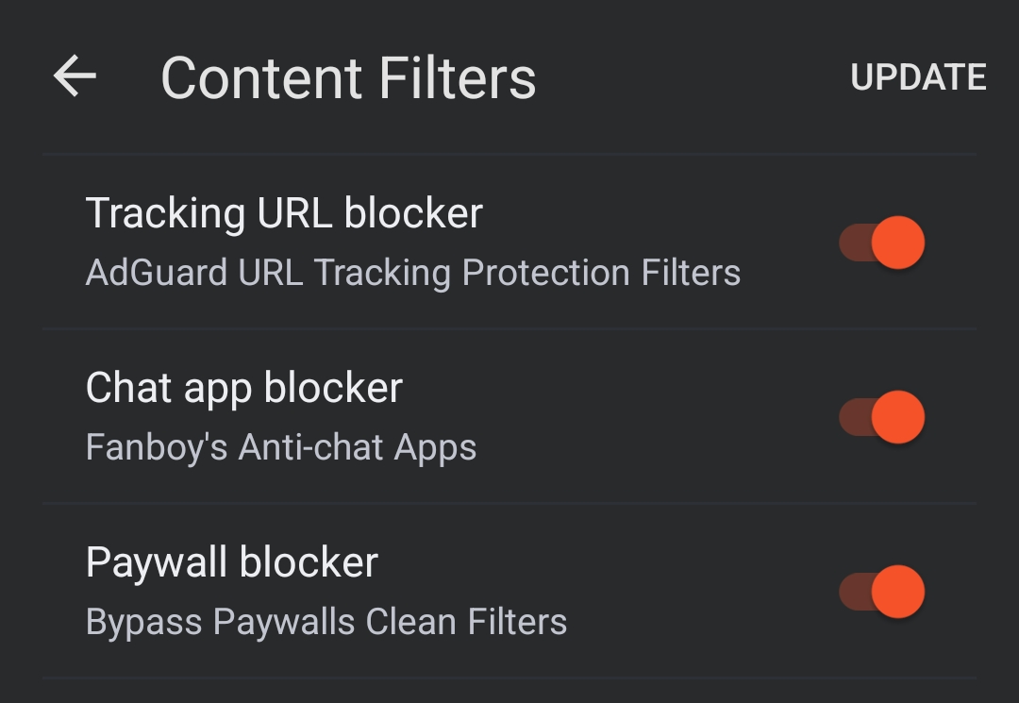Image resolution: width=1019 pixels, height=703 pixels.
Task: Click the orange knob beside Paywall blocker
Action: pyautogui.click(x=898, y=592)
